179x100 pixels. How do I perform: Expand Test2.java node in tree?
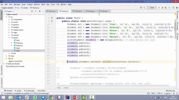[11, 43]
